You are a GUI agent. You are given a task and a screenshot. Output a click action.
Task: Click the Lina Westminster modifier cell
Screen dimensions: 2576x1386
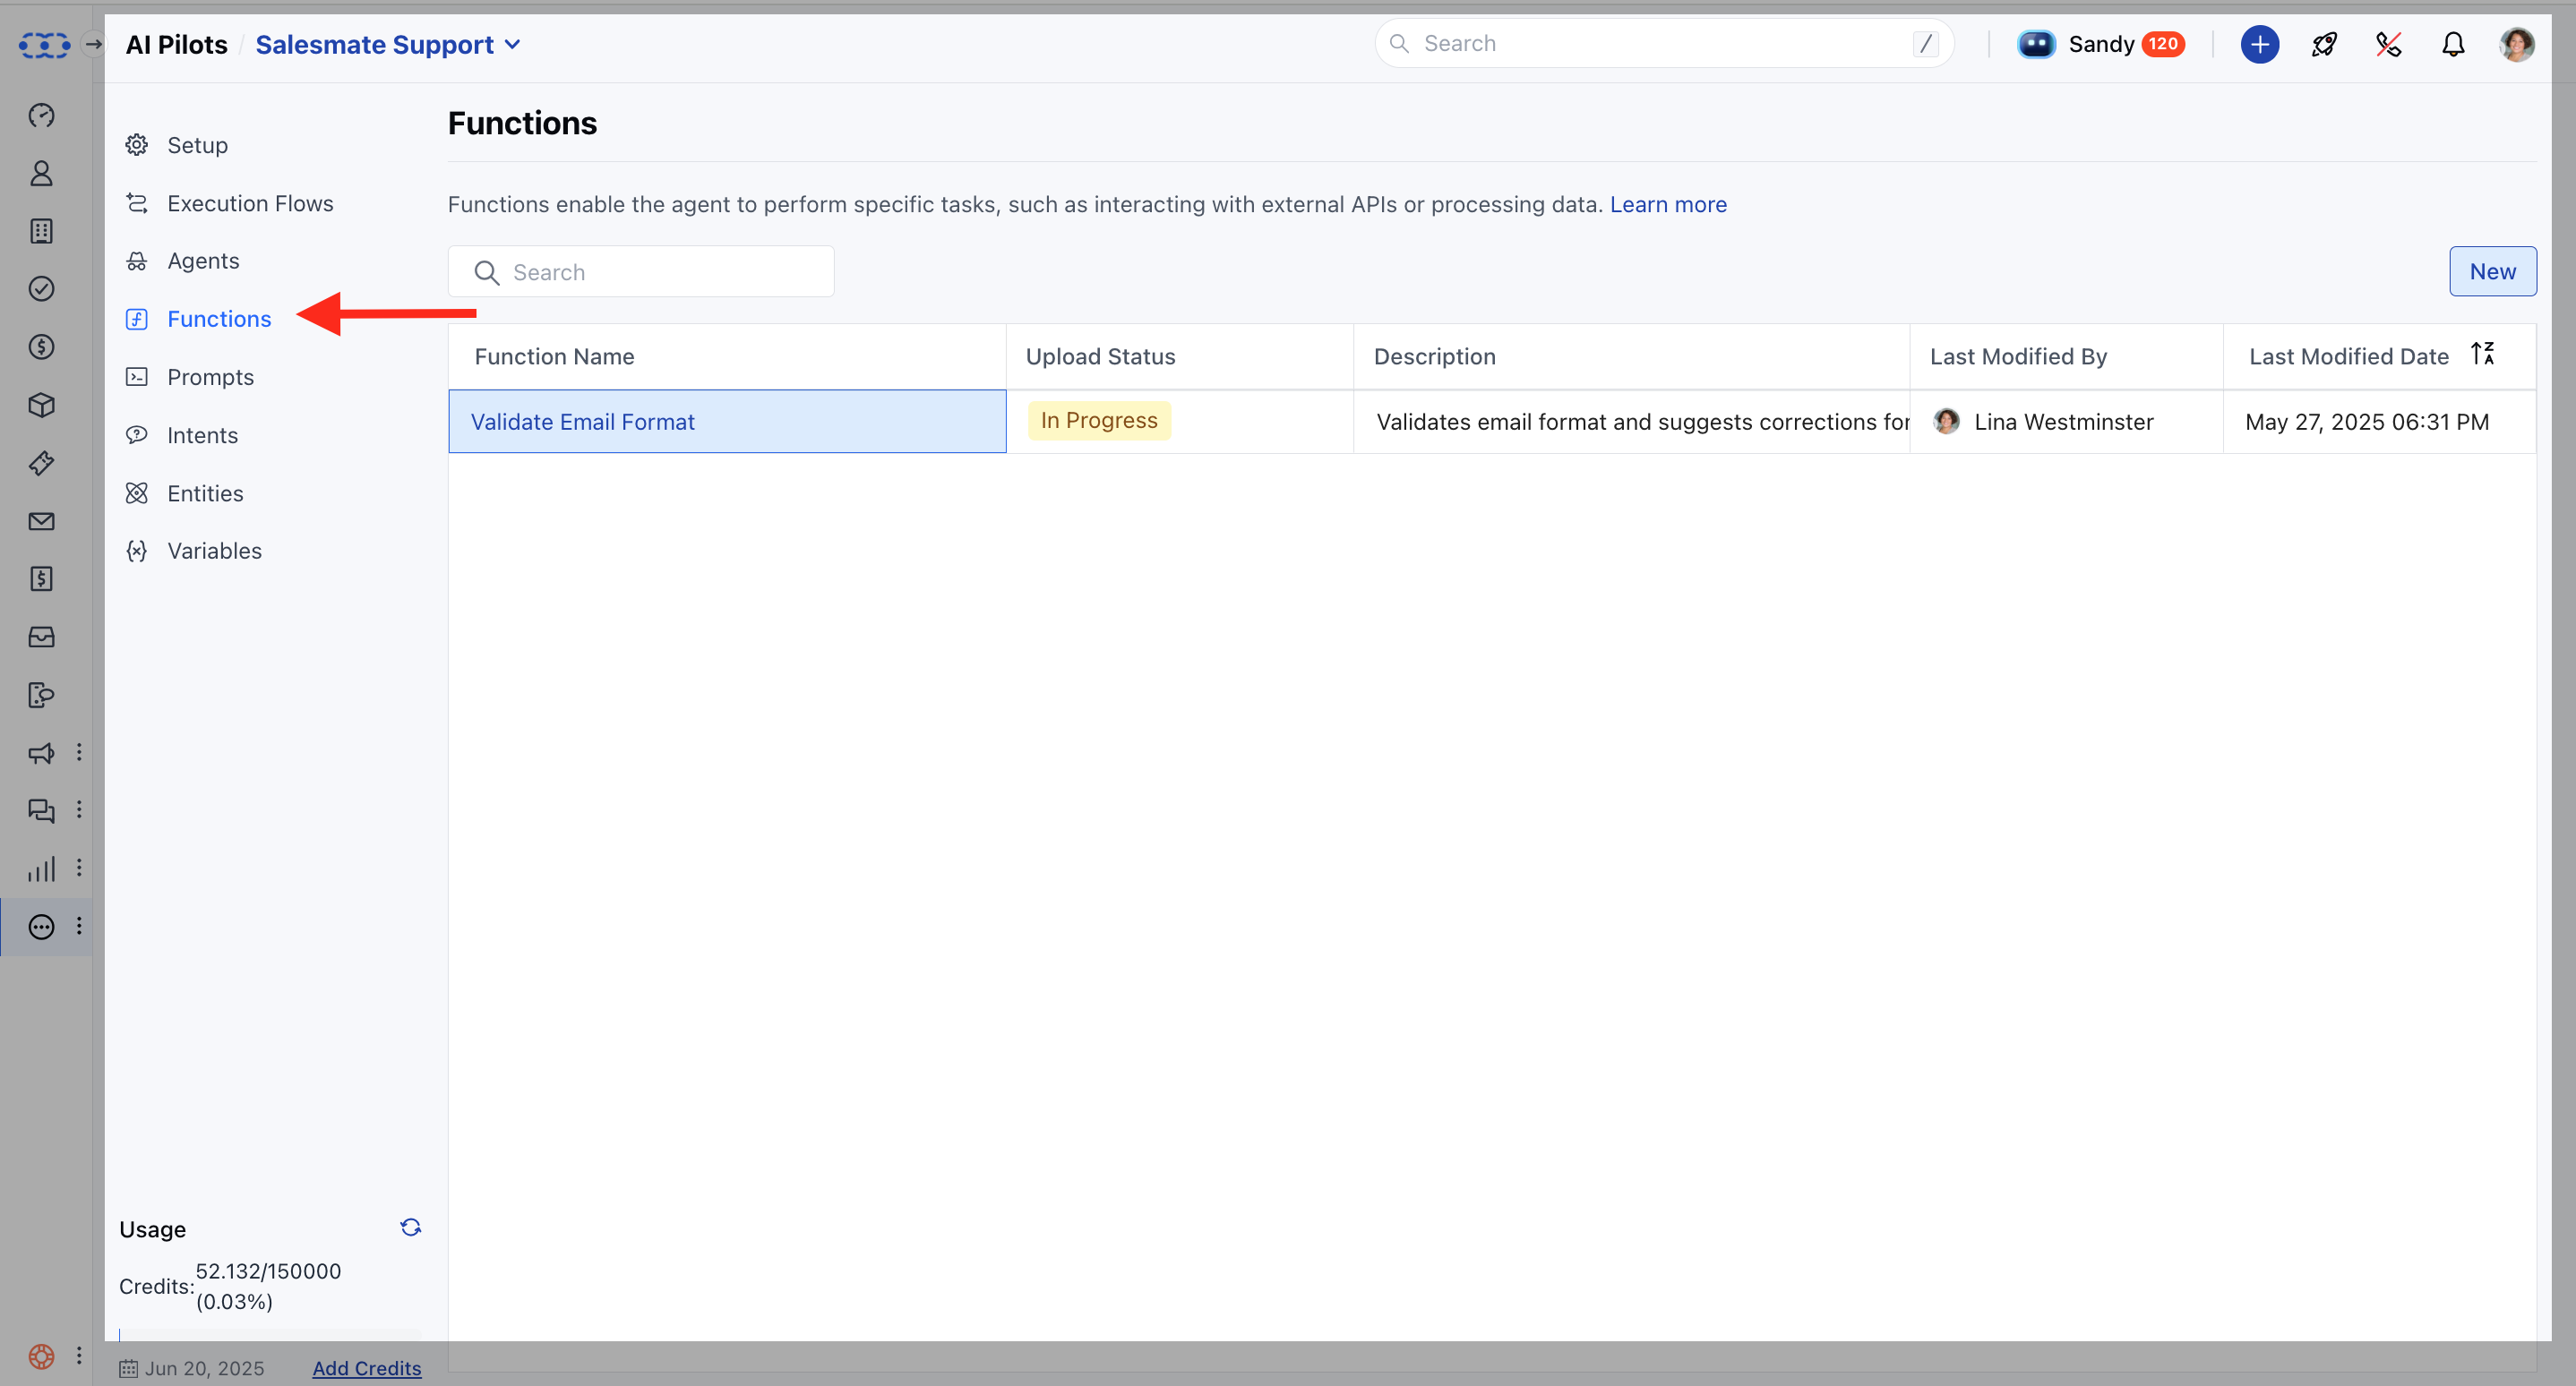[2066, 422]
